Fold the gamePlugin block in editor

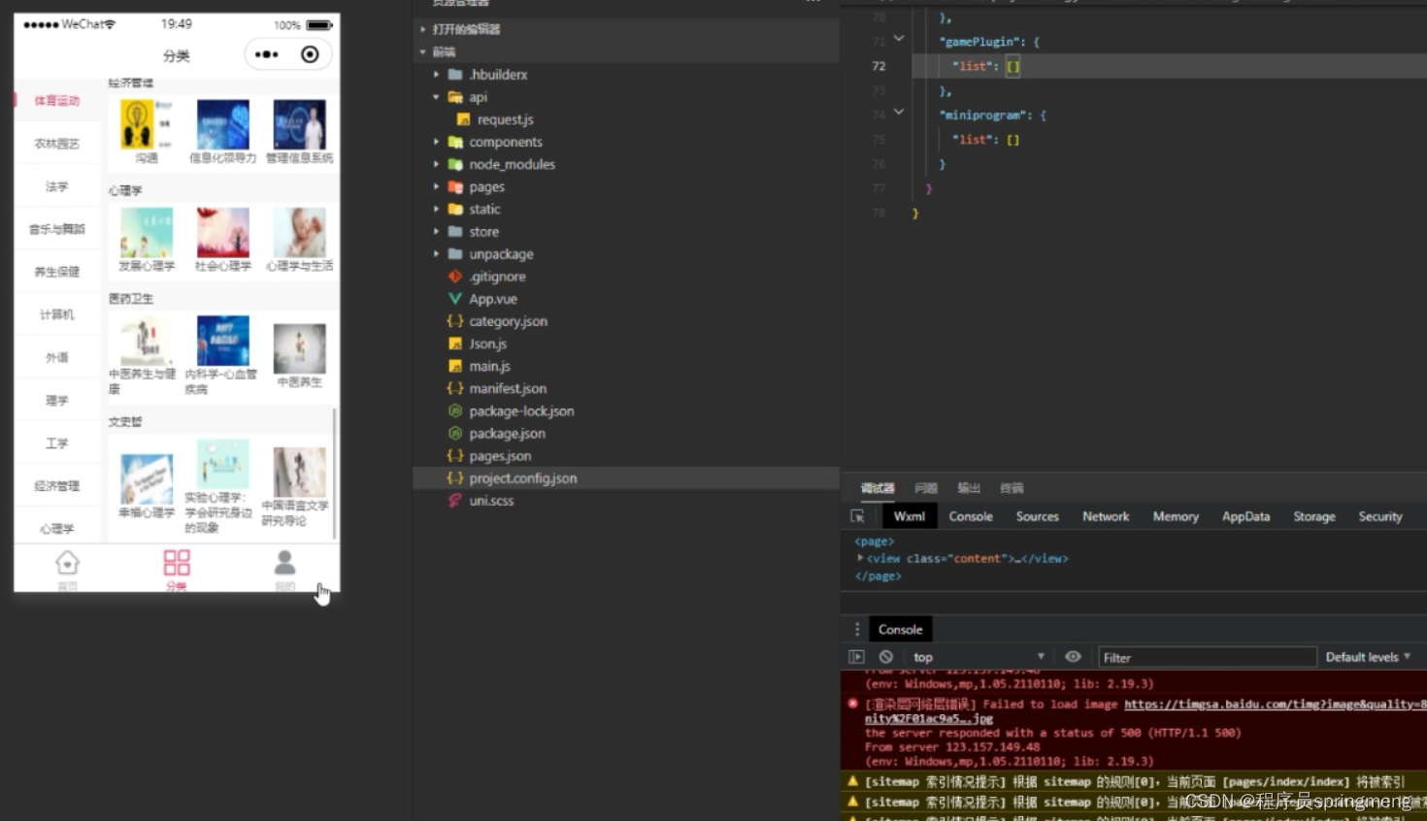tap(899, 38)
